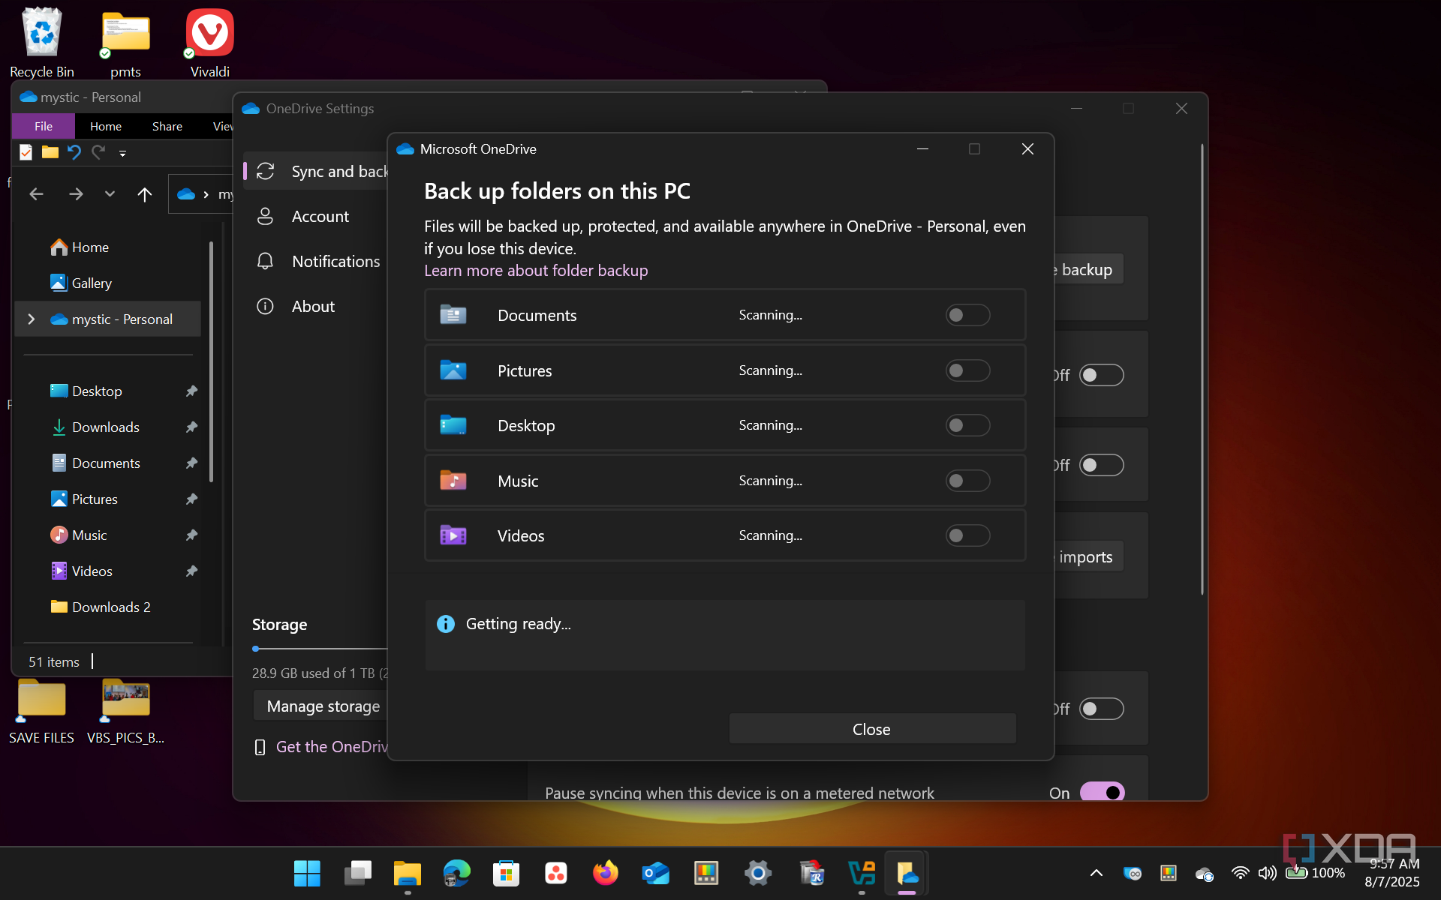
Task: Launch the Vivaldi desktop shortcut
Action: coord(209,42)
